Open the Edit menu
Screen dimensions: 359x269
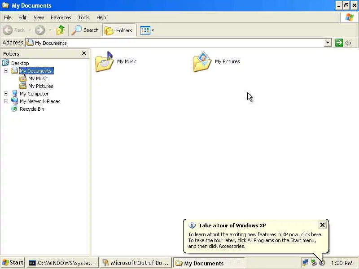click(22, 17)
